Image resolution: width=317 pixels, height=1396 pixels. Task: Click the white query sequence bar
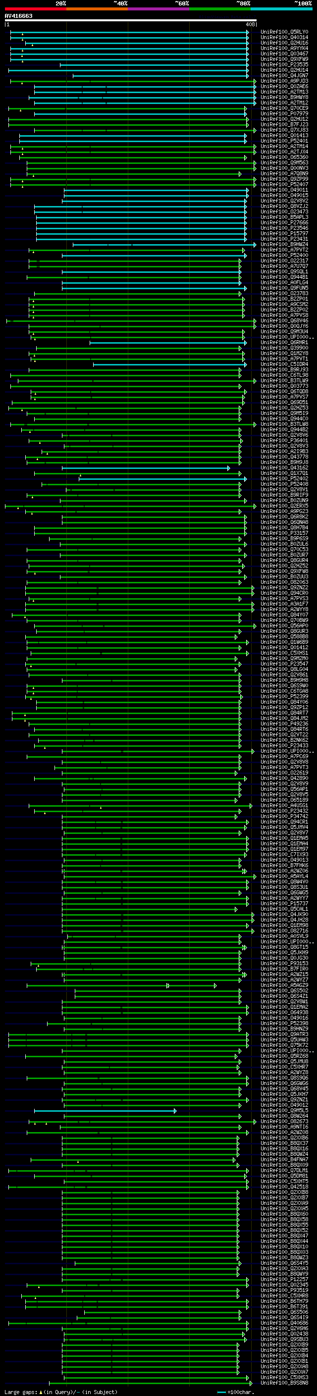point(130,21)
